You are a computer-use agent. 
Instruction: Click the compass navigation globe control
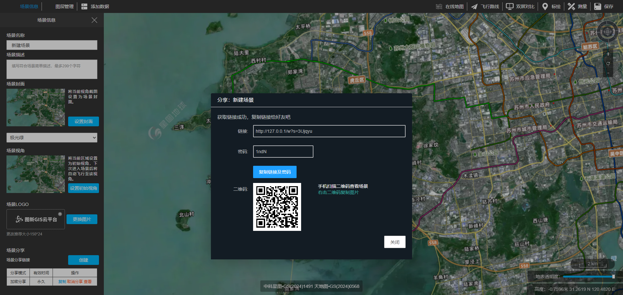click(607, 32)
